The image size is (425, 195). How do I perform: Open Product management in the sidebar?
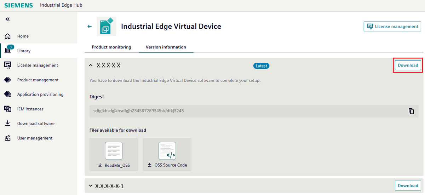(39, 80)
